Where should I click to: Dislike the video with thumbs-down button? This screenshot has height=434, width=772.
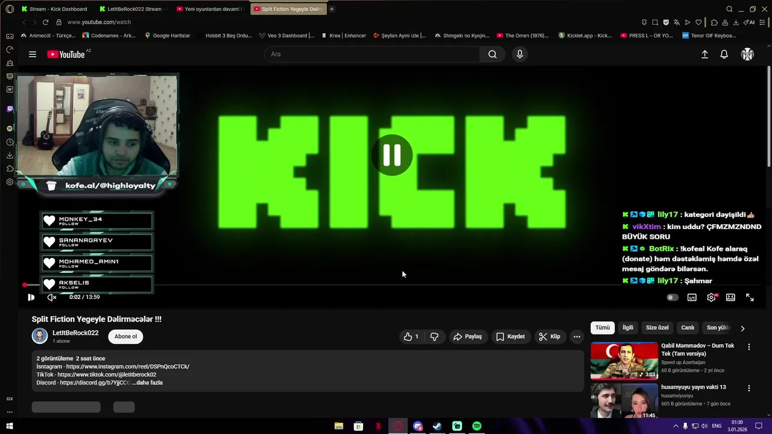click(434, 336)
